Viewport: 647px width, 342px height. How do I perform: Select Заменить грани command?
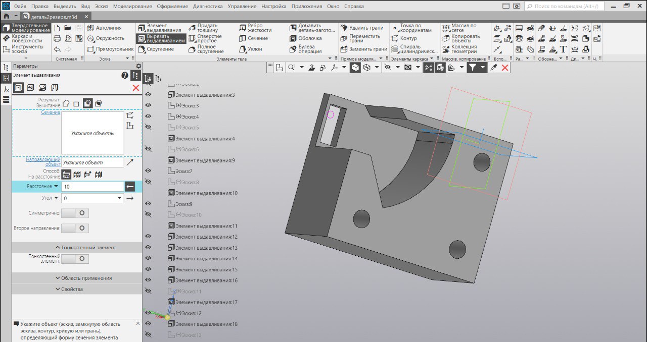[x=363, y=49]
